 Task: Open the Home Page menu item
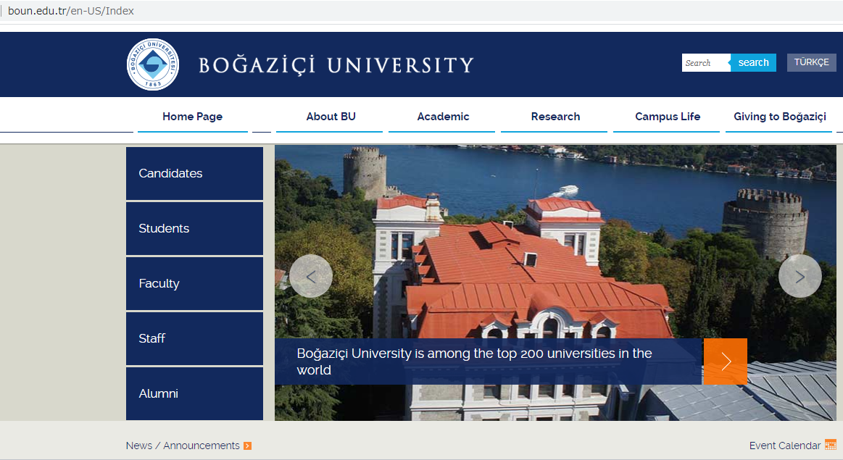[193, 117]
